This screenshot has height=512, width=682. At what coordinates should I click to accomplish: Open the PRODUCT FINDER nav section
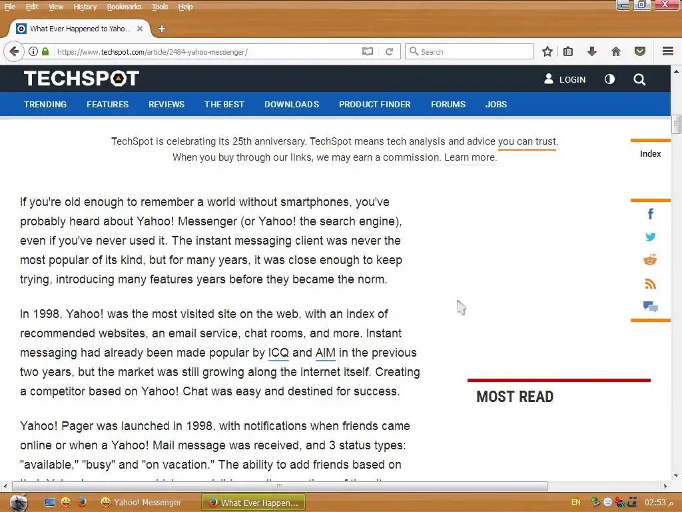[x=375, y=105]
